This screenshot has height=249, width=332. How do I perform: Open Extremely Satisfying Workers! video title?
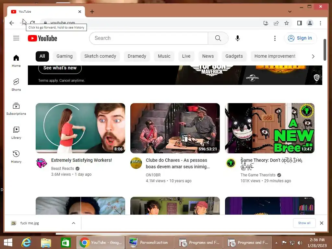click(x=81, y=160)
